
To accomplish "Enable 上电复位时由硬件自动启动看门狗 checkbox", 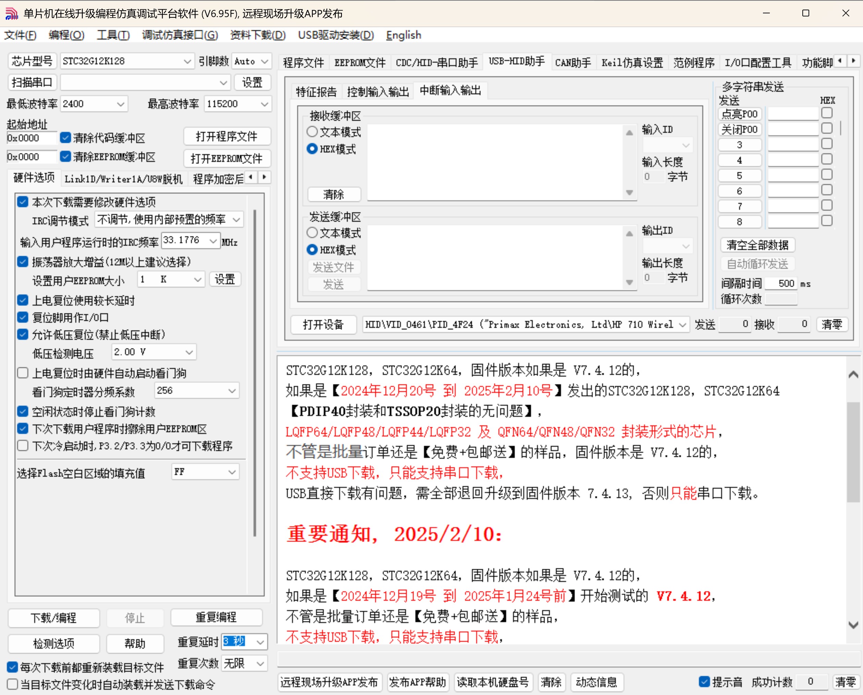I will click(x=23, y=373).
